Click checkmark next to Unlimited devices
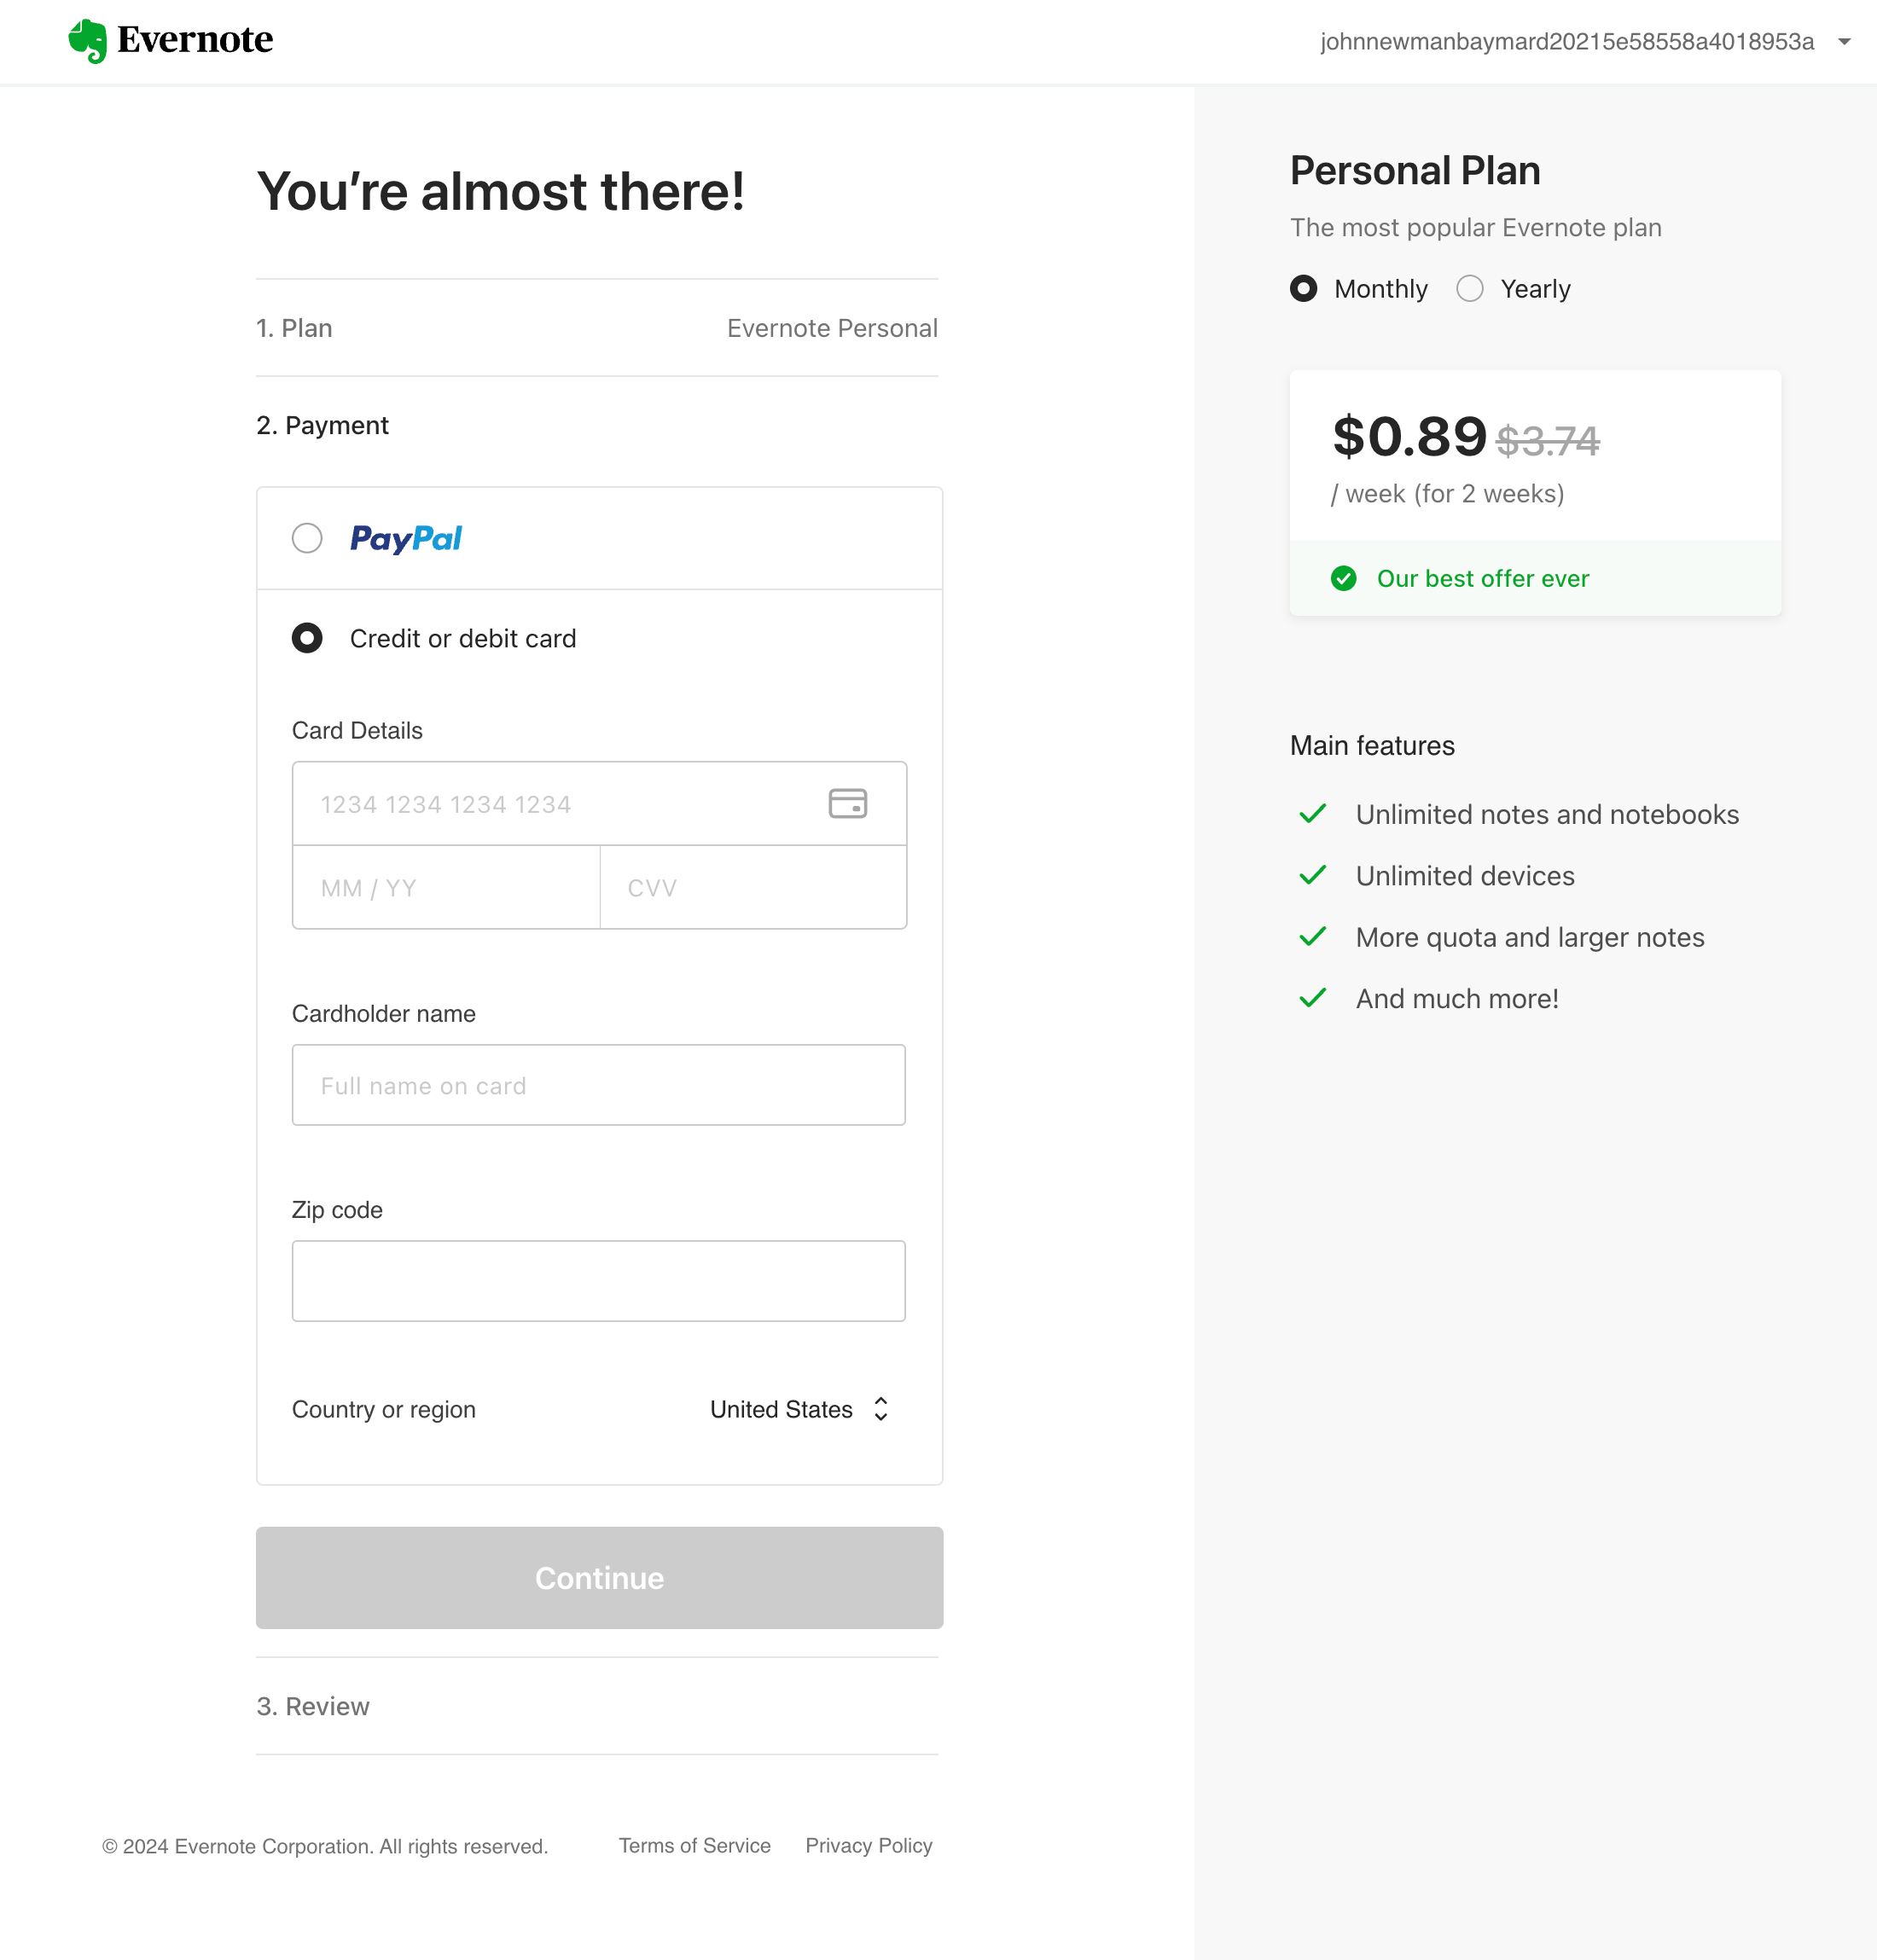Viewport: 1877px width, 1960px height. 1313,876
